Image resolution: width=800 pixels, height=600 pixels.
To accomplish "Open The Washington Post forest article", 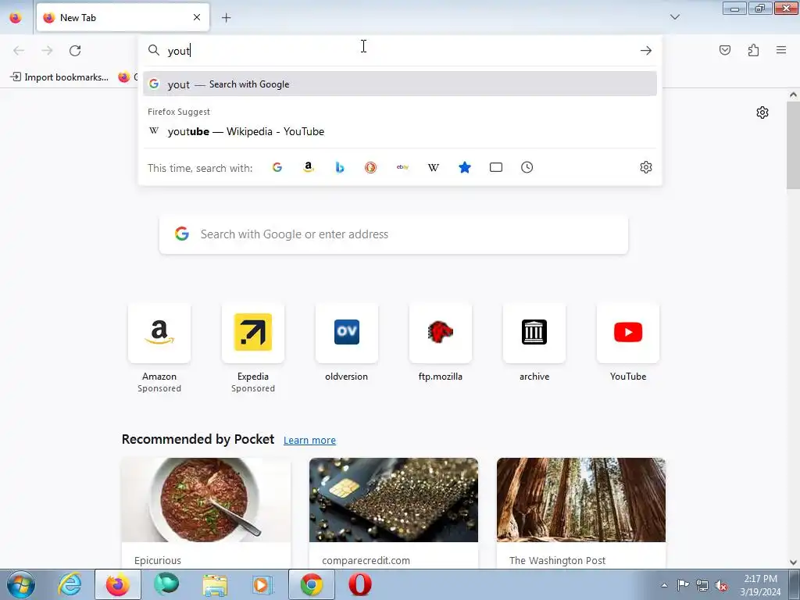I will (x=581, y=512).
